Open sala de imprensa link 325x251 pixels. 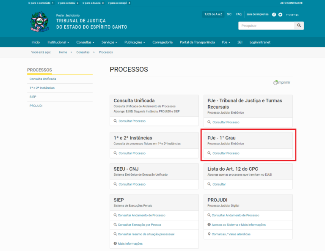[257, 14]
